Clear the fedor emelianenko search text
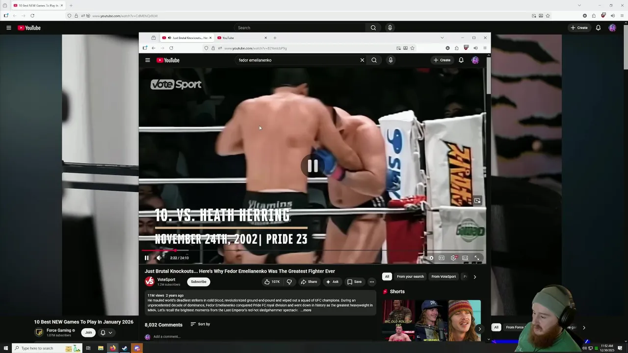This screenshot has height=353, width=628. (362, 60)
